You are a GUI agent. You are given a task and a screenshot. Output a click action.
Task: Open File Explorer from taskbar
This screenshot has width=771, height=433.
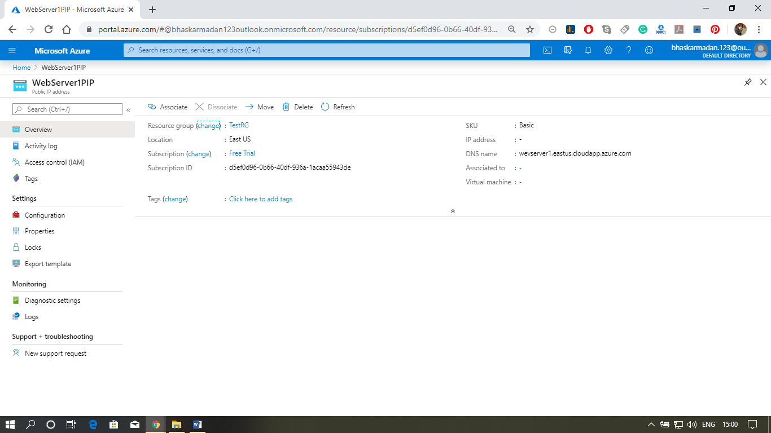(176, 425)
